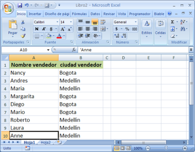This screenshot has height=152, width=195.
Task: Select the Normal view button in status bar
Action: (117, 148)
